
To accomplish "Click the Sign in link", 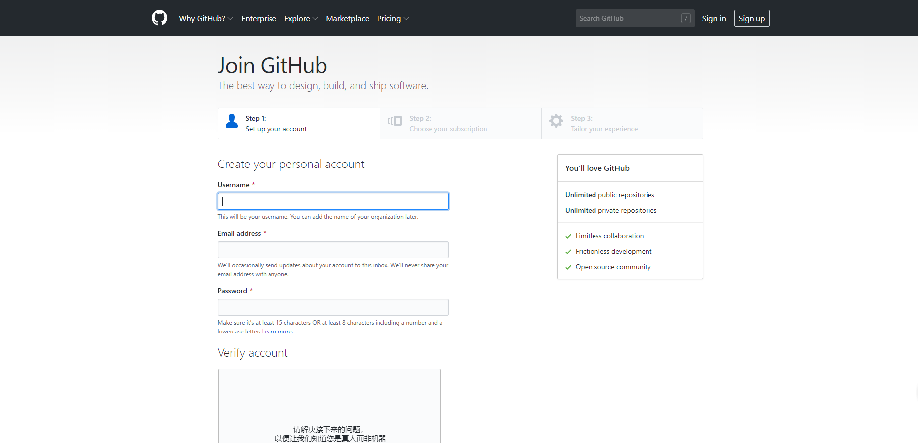I will [x=714, y=18].
